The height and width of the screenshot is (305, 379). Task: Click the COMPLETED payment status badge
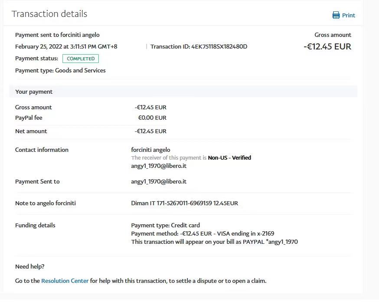(81, 59)
